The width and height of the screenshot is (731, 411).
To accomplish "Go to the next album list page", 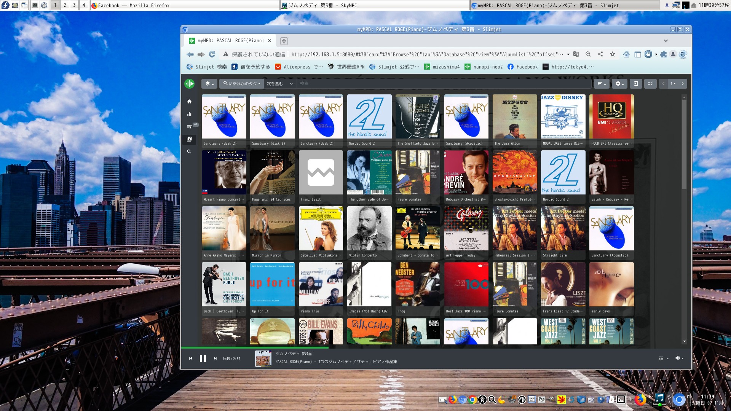I will (x=683, y=84).
